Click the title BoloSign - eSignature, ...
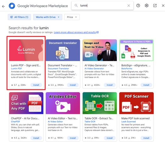This screenshot has height=142, width=165. coord(136,65)
